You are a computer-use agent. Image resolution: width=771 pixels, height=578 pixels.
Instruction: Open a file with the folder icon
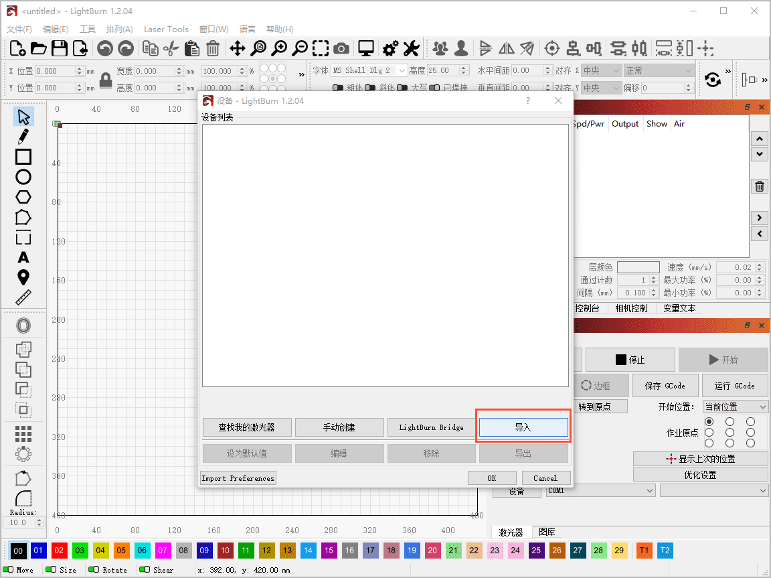38,48
